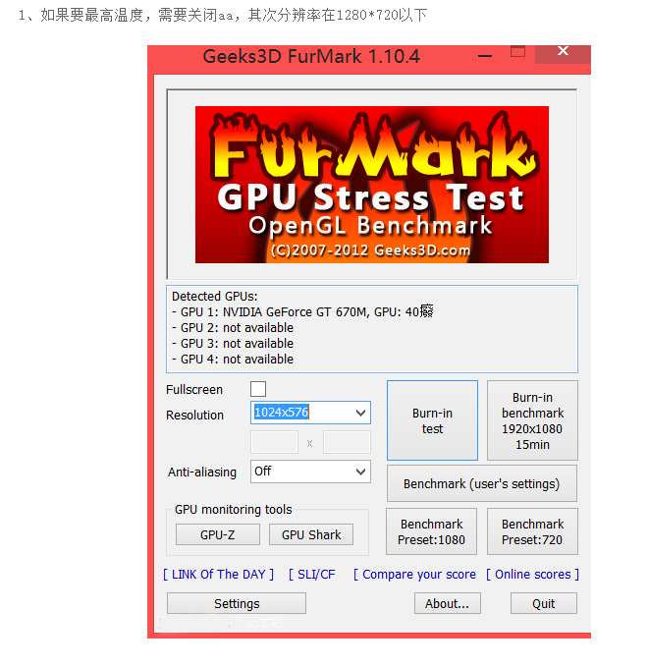Start the Burn-in test
This screenshot has height=667, width=648.
pos(432,420)
